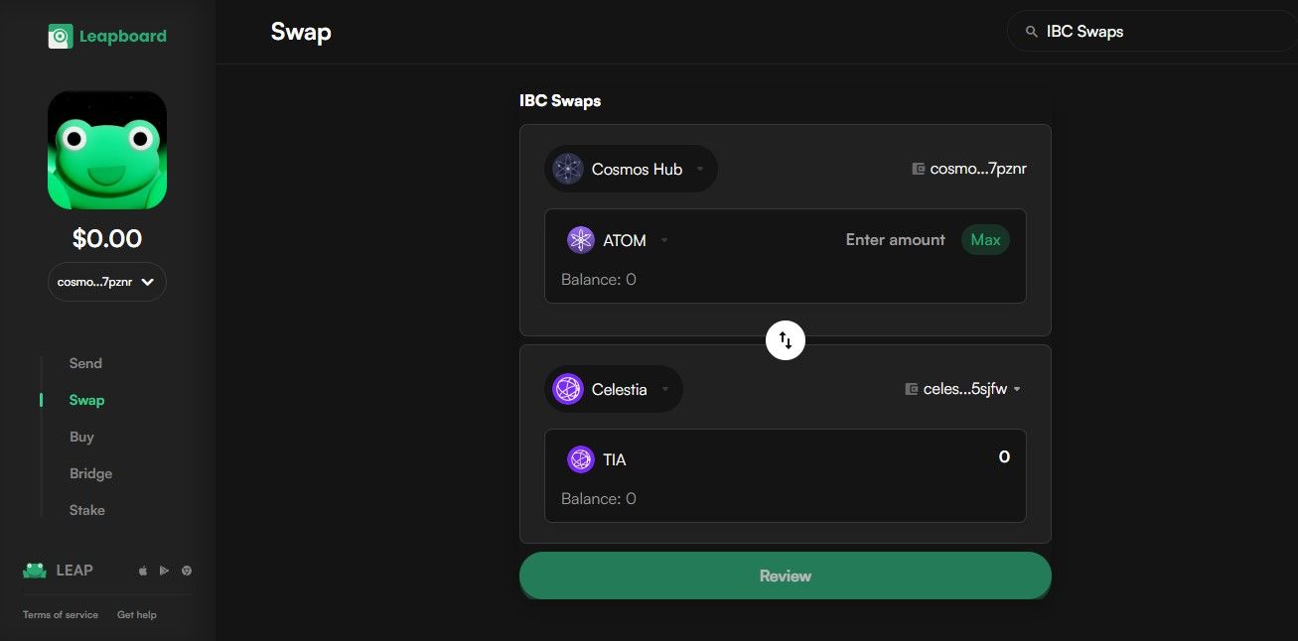The height and width of the screenshot is (641, 1298).
Task: Focus the IBC Swaps search field
Action: [1152, 32]
